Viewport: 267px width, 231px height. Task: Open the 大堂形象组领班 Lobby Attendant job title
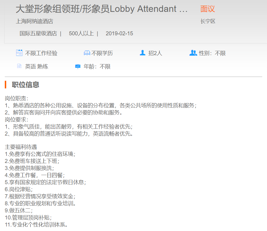[x=102, y=9]
